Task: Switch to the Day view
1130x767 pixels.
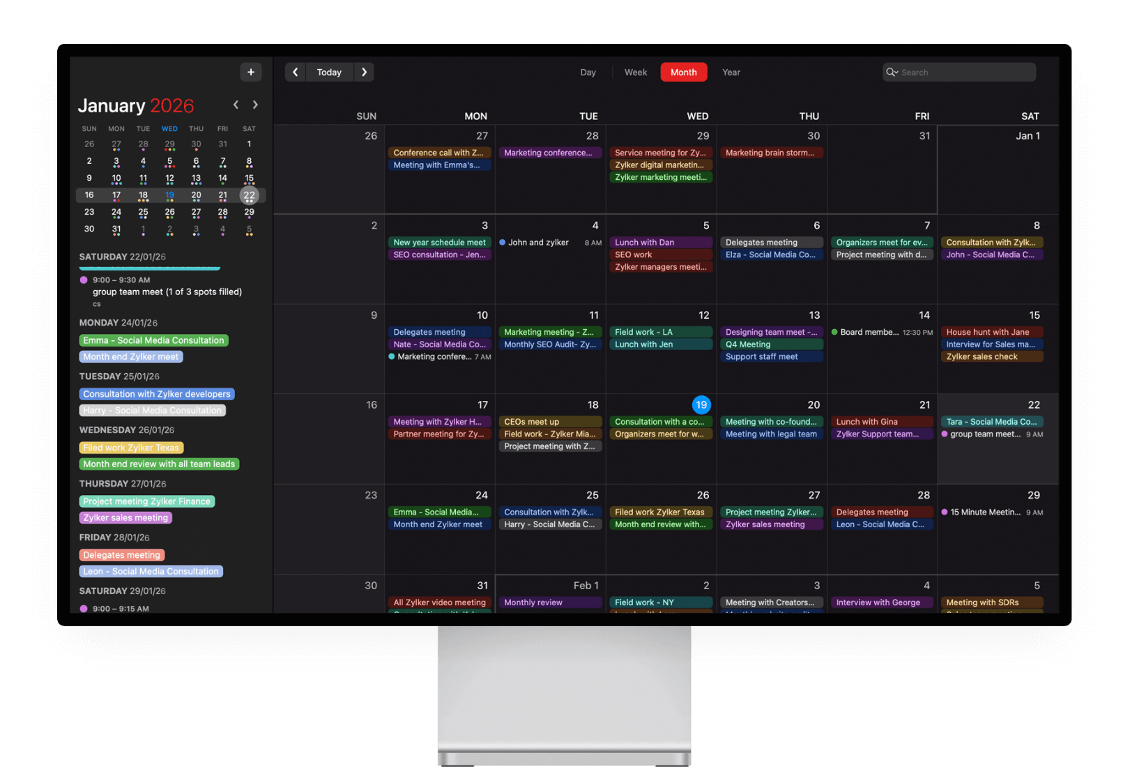Action: click(x=588, y=72)
